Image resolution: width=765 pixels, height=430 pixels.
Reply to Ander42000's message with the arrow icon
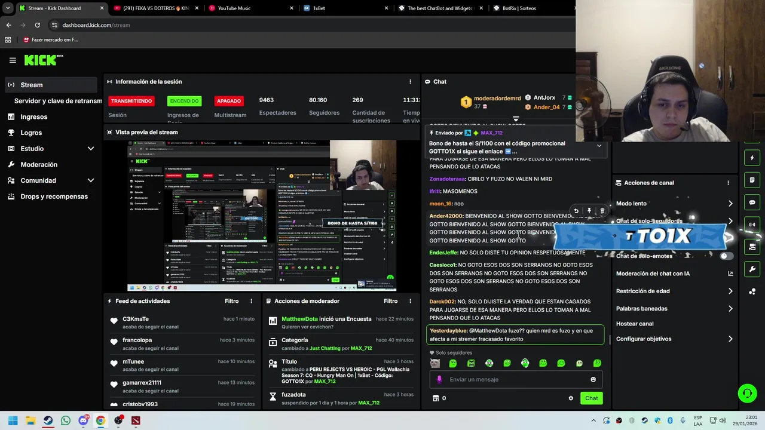576,211
